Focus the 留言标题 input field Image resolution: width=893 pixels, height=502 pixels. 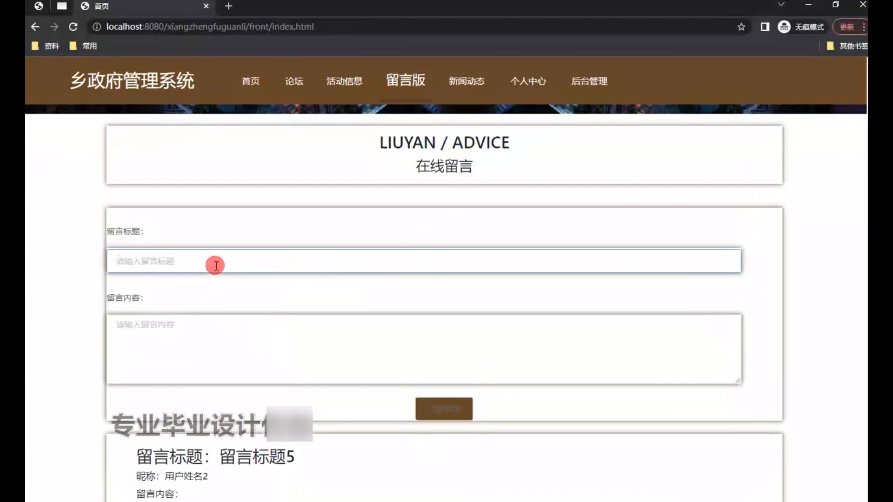(x=423, y=261)
